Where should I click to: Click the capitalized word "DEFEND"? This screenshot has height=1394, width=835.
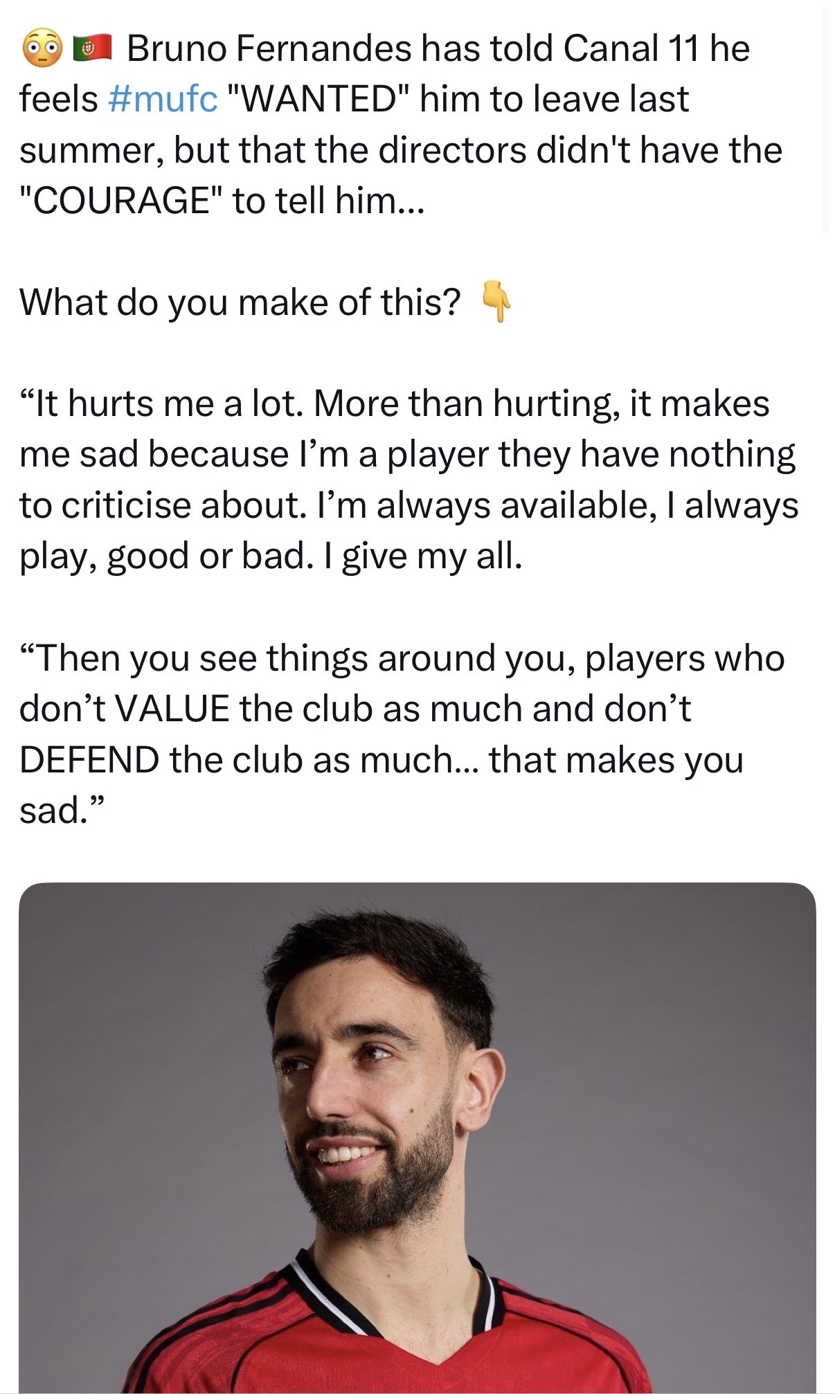pyautogui.click(x=89, y=760)
